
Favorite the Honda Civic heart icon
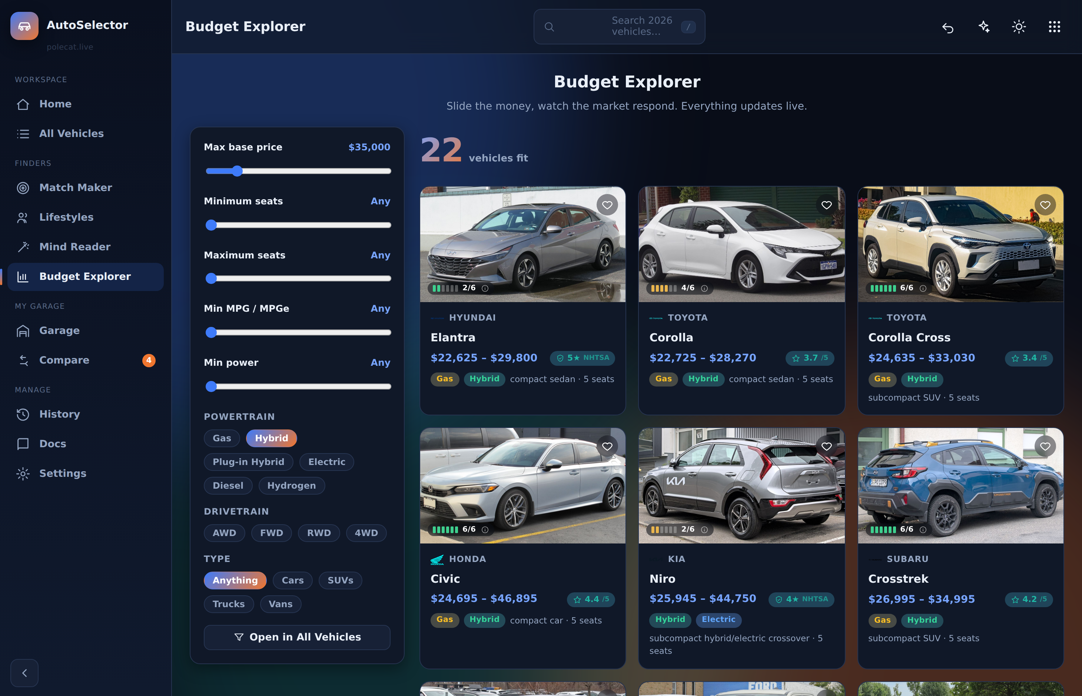607,446
